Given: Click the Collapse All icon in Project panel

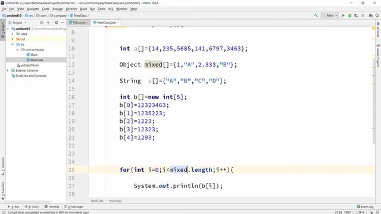Looking at the screenshot, I should [x=48, y=23].
